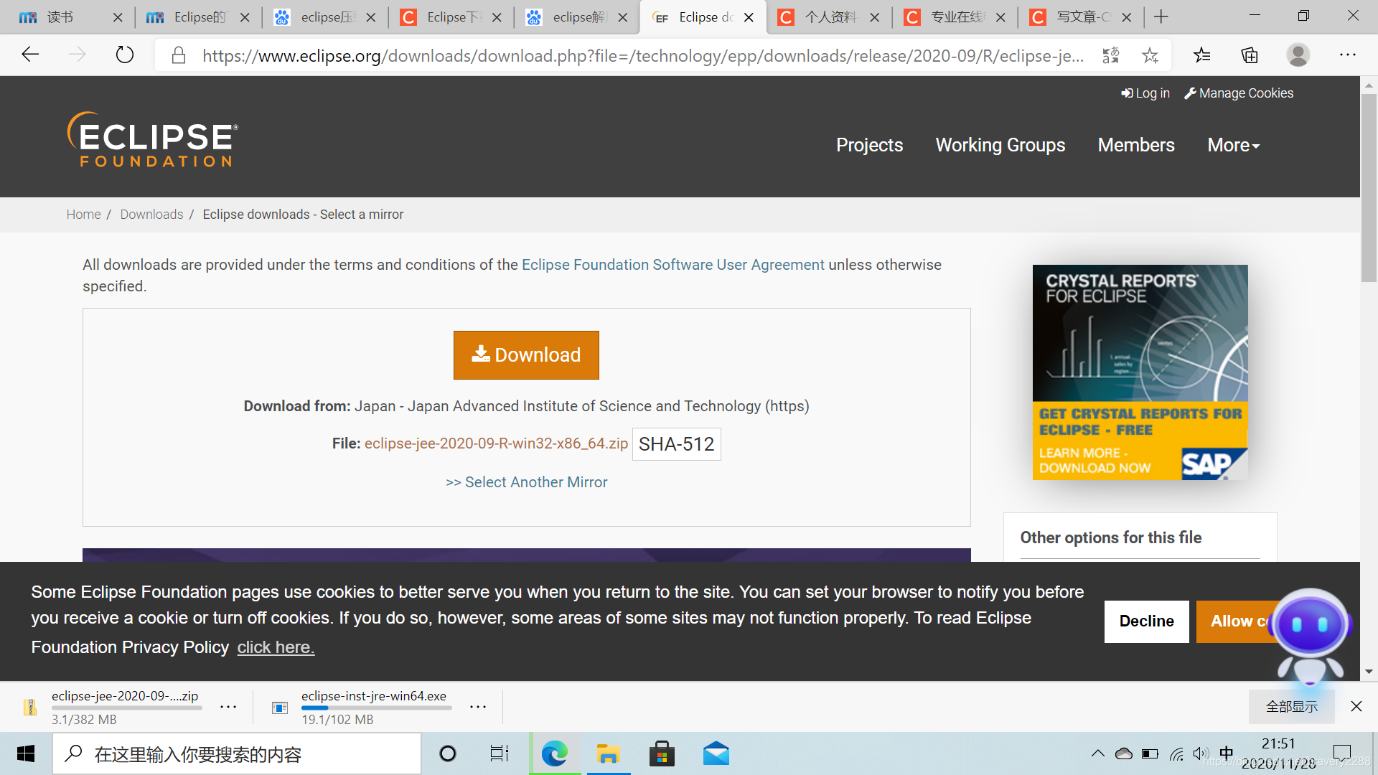1378x775 pixels.
Task: Click the page vertical scrollbar thumb
Action: [x=1369, y=187]
